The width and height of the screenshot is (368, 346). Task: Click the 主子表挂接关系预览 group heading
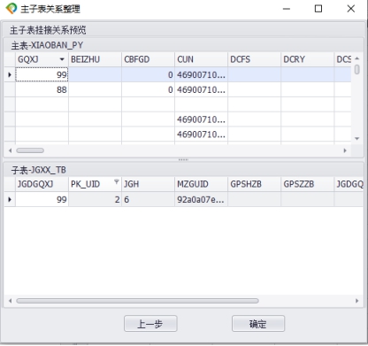tap(48, 30)
